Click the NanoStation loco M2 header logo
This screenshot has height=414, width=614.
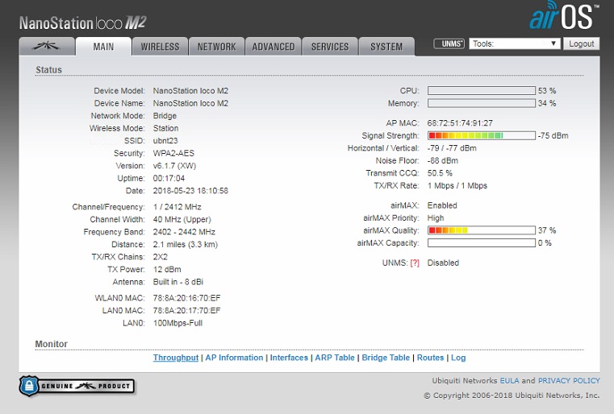(x=82, y=23)
